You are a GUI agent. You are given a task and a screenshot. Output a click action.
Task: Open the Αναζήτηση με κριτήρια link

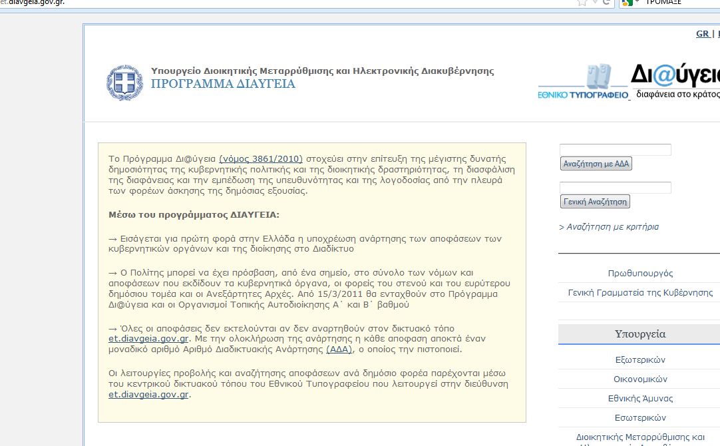609,227
